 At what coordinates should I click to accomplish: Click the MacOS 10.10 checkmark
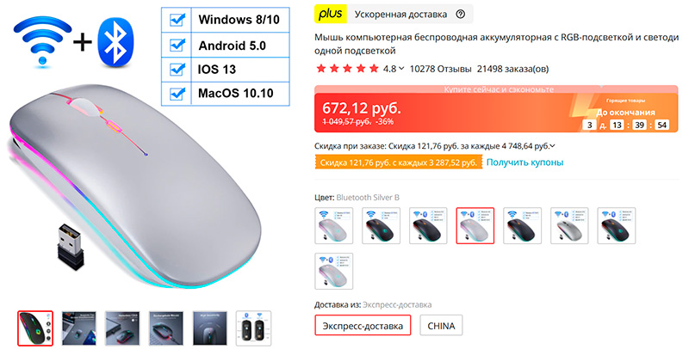pyautogui.click(x=177, y=94)
